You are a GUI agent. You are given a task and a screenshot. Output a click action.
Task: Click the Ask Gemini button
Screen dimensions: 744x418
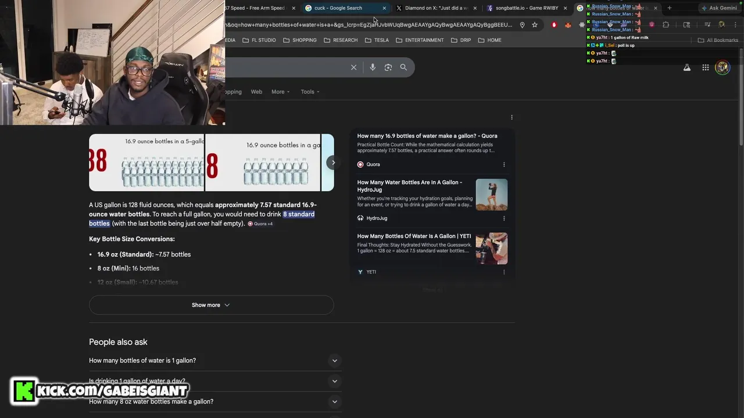click(720, 8)
